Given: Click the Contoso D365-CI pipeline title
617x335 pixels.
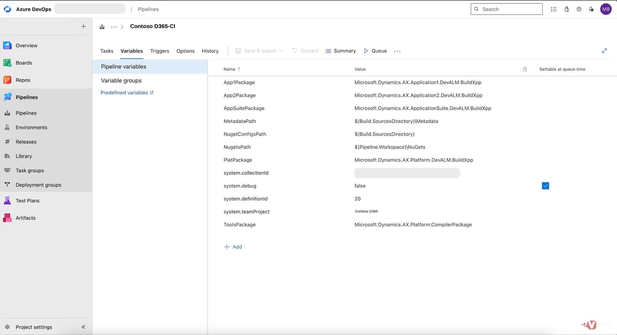Looking at the screenshot, I should (x=153, y=26).
